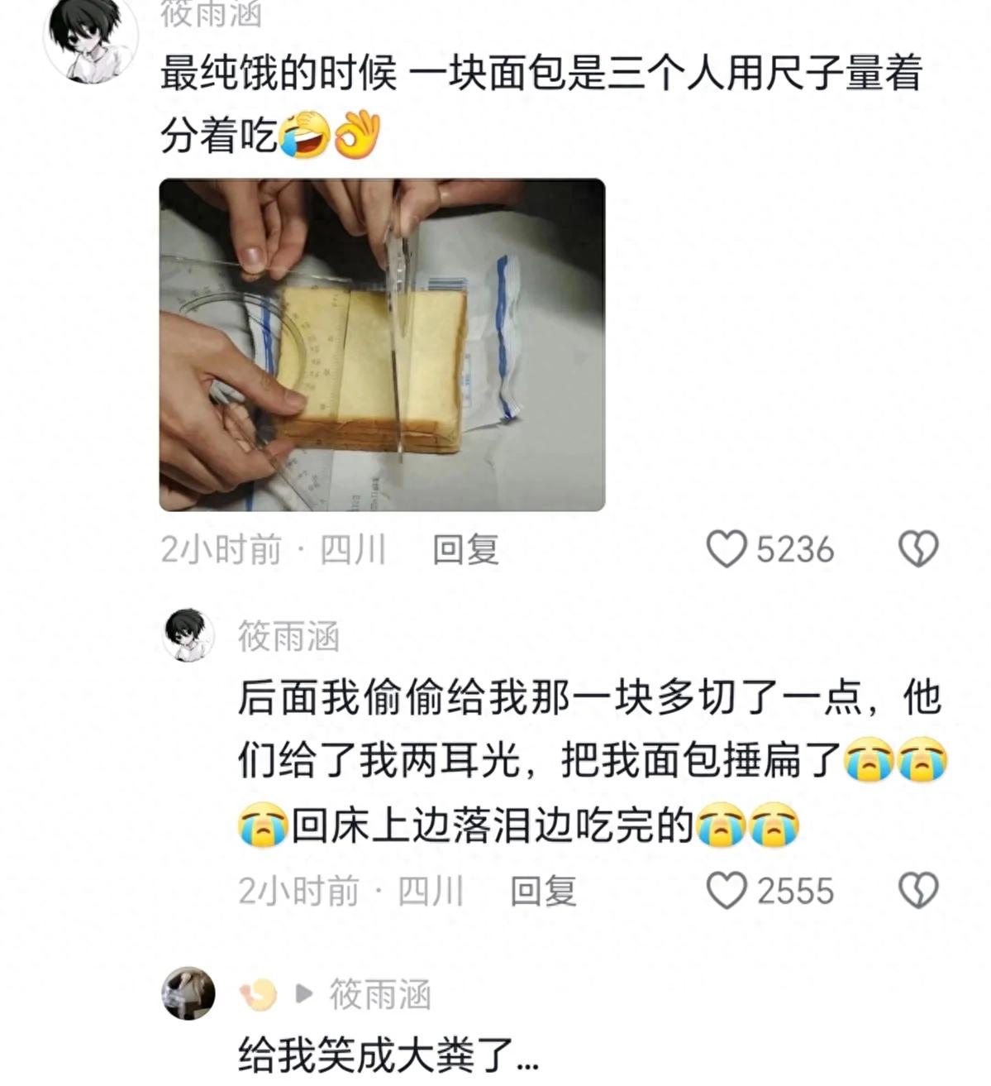This screenshot has height=1086, width=991.
Task: Dislike the reply with the broken heart icon
Action: [918, 891]
